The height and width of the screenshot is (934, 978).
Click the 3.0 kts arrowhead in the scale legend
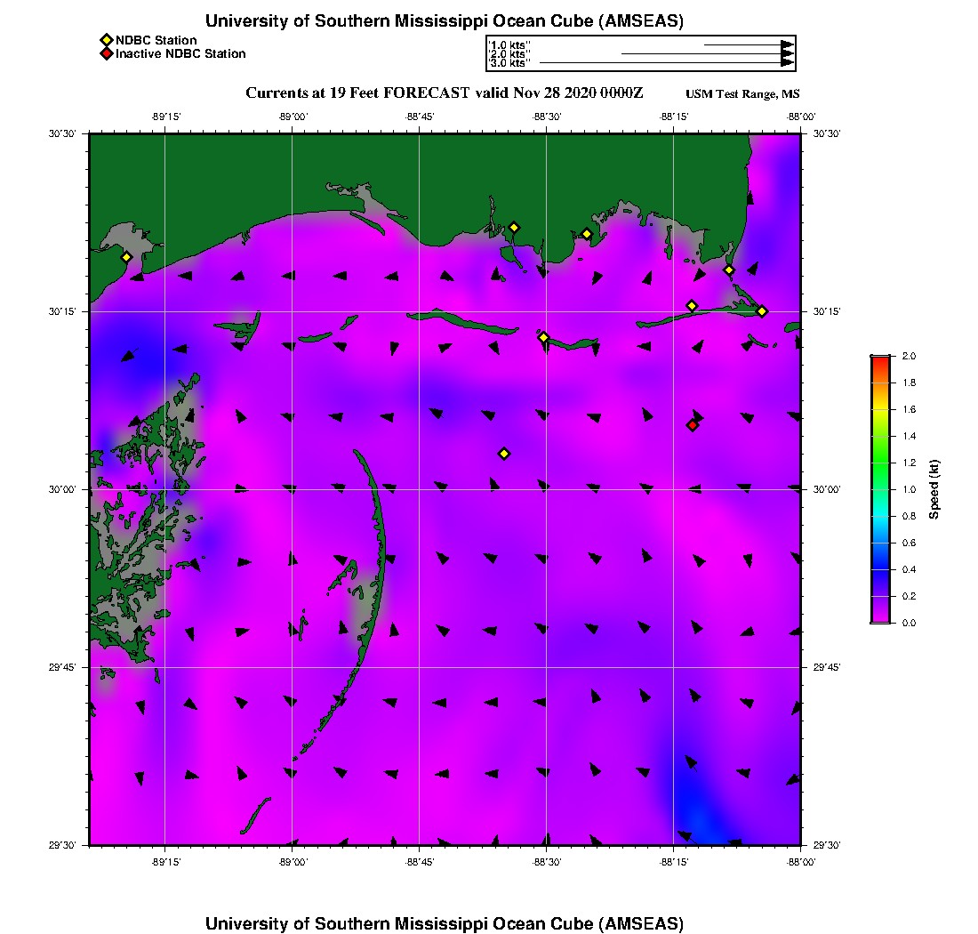click(x=787, y=63)
